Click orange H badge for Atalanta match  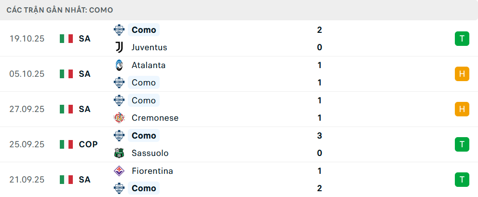[x=462, y=74]
